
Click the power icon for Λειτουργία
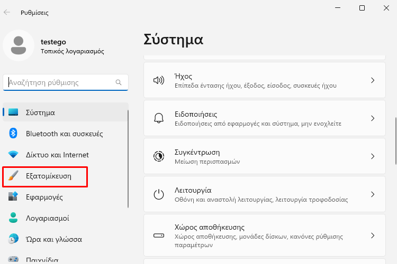point(159,194)
